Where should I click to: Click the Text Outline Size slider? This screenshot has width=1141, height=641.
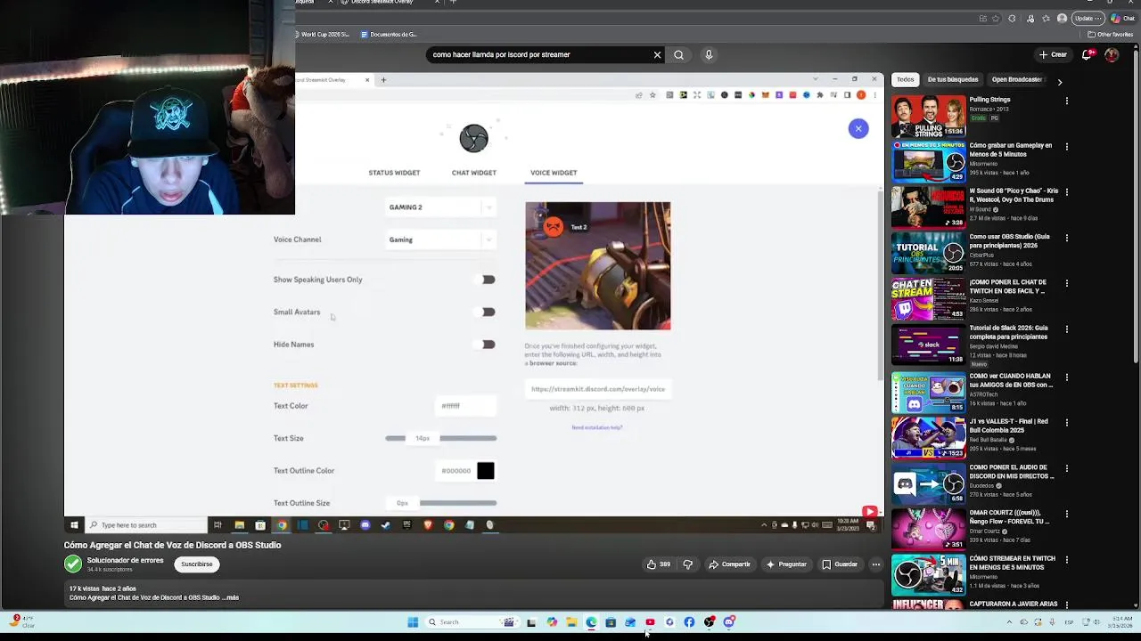[440, 503]
